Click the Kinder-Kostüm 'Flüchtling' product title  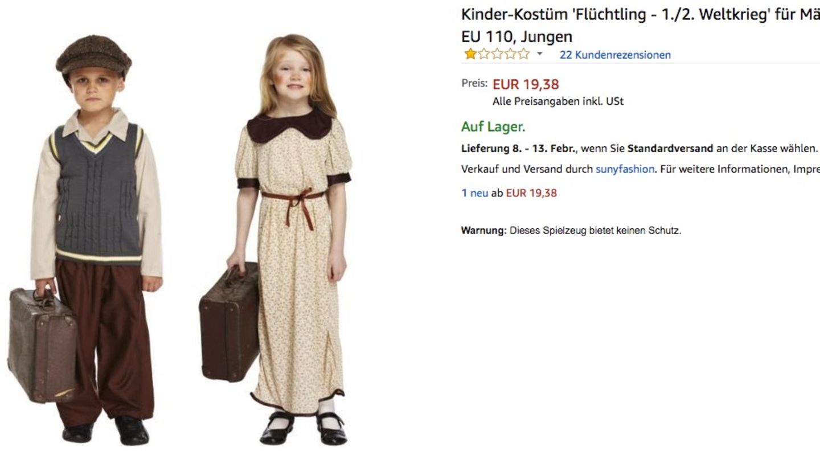(640, 14)
